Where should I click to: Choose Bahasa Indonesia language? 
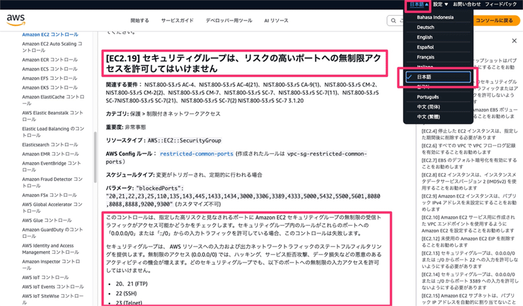tap(435, 18)
